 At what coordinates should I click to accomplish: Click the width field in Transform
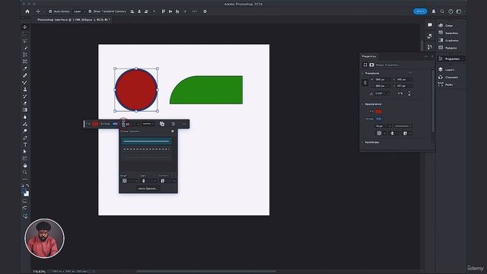tap(382, 79)
